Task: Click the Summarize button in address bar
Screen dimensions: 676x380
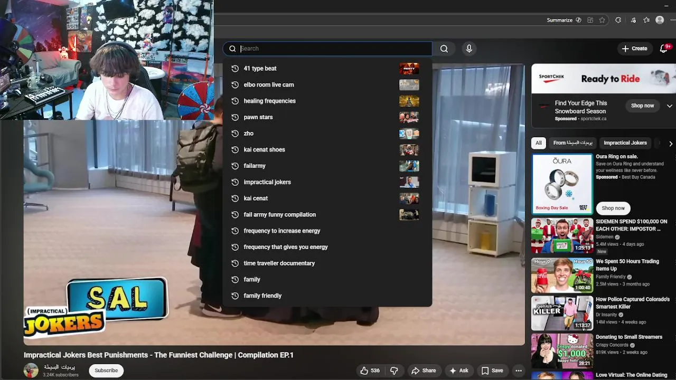Action: pyautogui.click(x=559, y=20)
